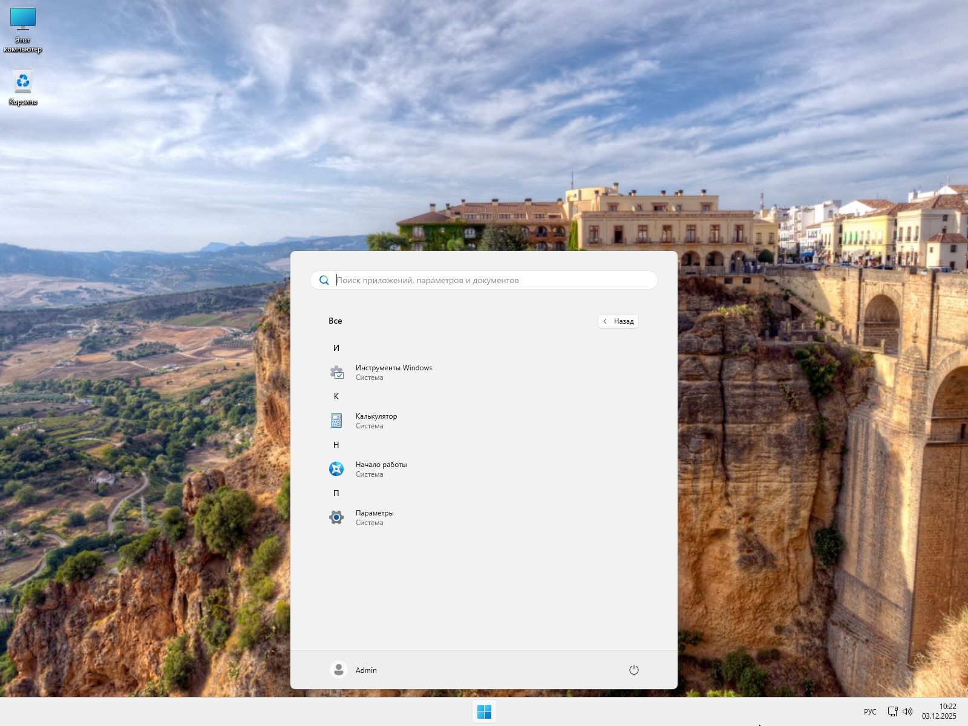Click the network icon in system tray
The height and width of the screenshot is (726, 968).
pos(892,711)
